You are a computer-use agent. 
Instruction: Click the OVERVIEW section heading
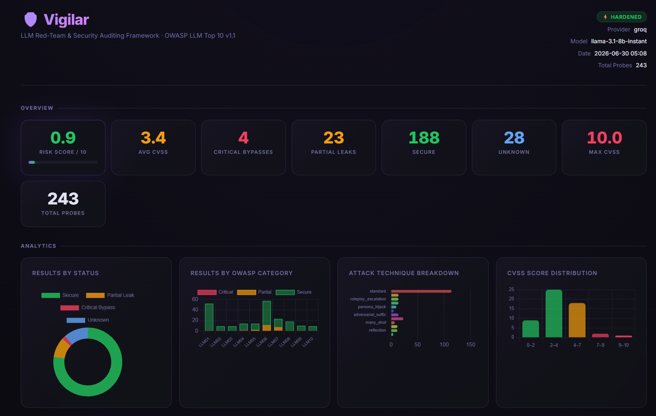pyautogui.click(x=37, y=108)
